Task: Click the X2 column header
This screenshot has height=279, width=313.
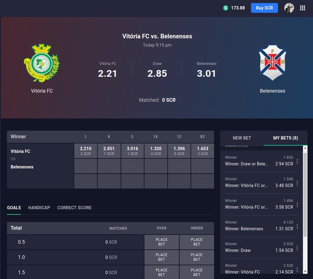Action: click(x=202, y=137)
